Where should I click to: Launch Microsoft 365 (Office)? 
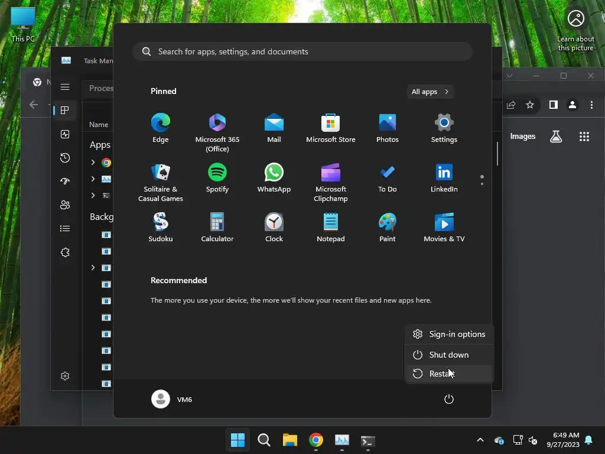coord(217,133)
